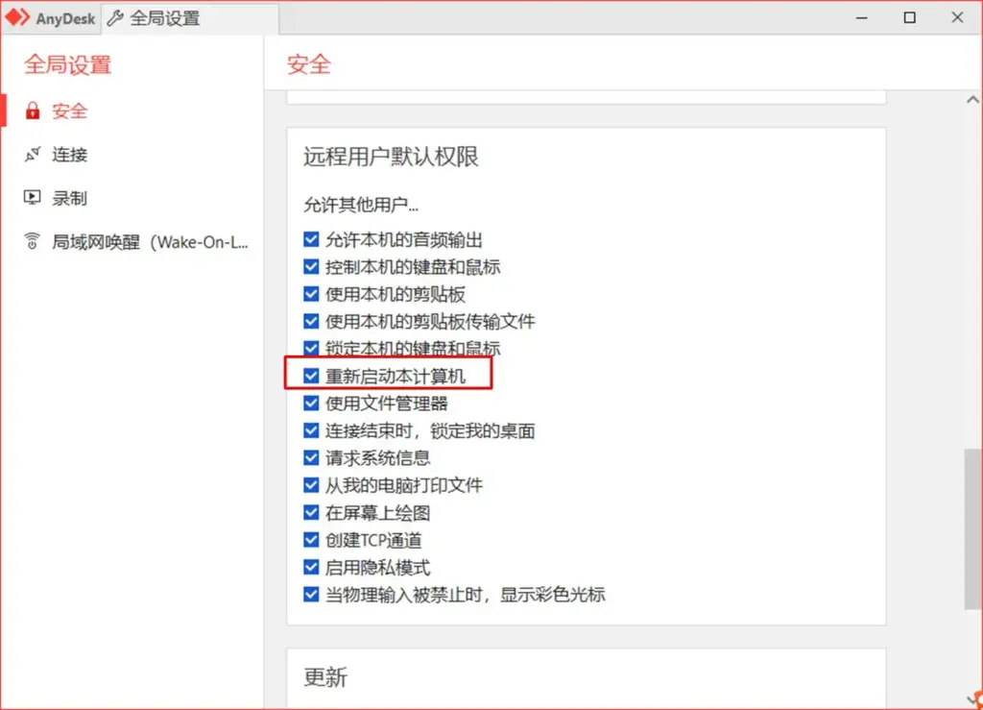Uncheck 重新启动本计算机 permission
983x710 pixels.
pyautogui.click(x=311, y=376)
